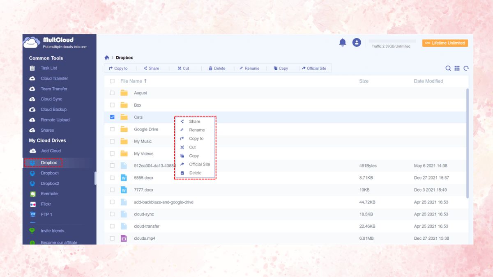Click Share in the toolbar

click(x=151, y=69)
